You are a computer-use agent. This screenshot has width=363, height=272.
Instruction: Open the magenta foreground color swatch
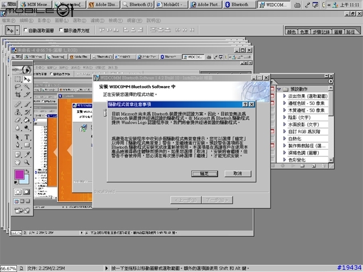pos(19,175)
